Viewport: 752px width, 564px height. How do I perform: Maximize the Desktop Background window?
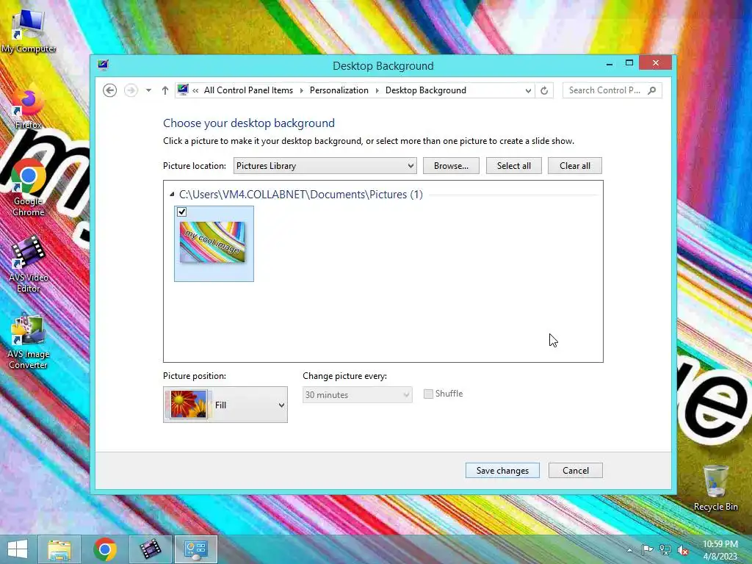(629, 63)
